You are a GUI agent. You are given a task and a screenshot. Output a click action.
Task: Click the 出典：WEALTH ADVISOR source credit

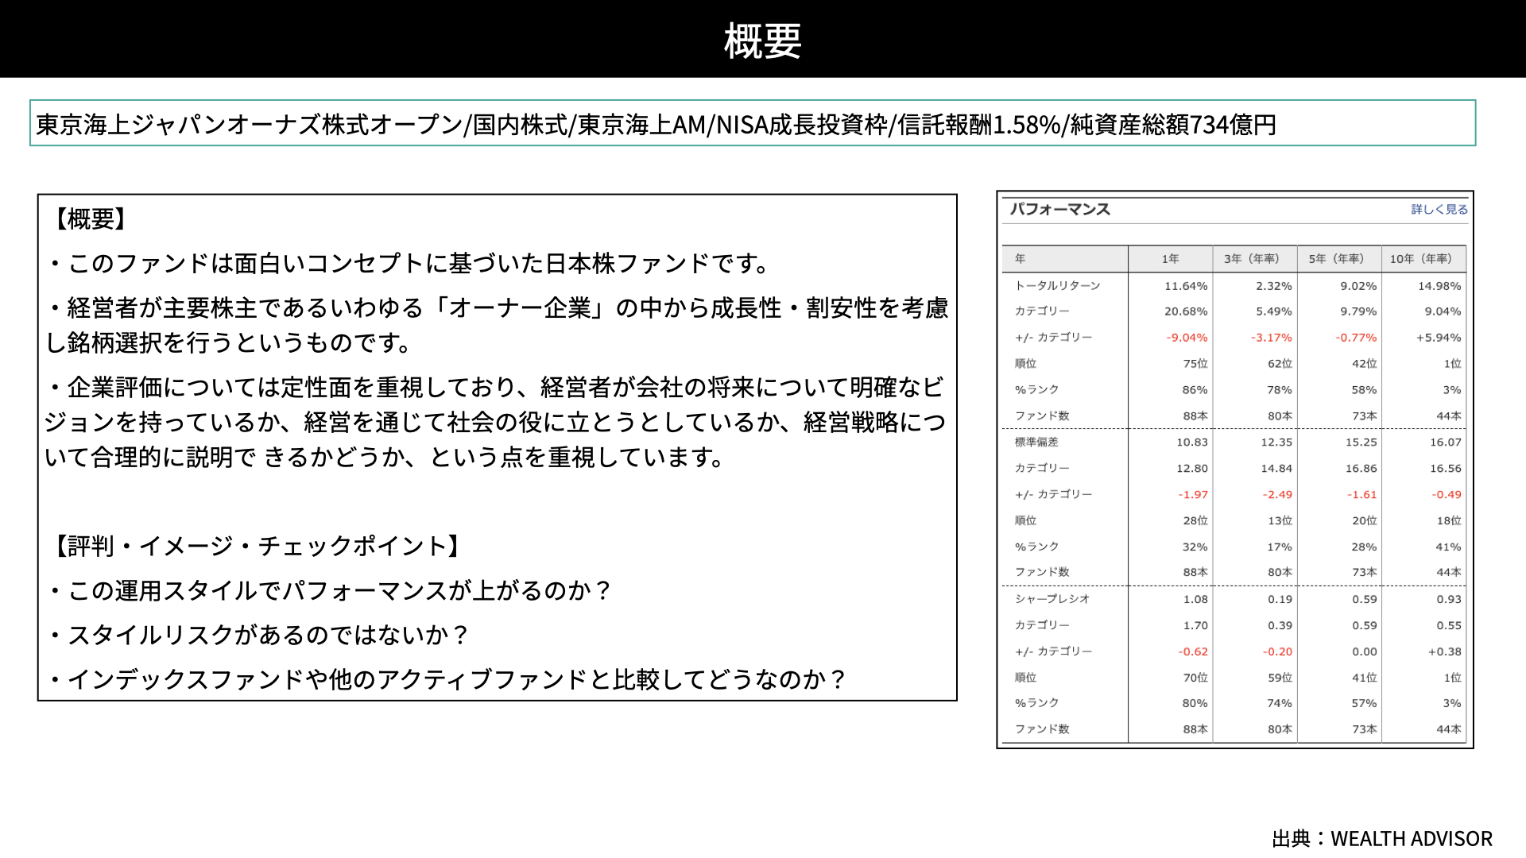1382,838
